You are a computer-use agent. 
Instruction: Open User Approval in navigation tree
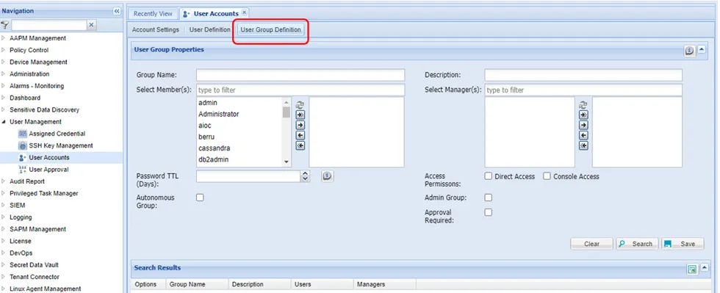(x=48, y=170)
